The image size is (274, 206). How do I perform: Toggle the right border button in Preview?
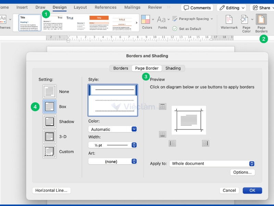click(206, 143)
